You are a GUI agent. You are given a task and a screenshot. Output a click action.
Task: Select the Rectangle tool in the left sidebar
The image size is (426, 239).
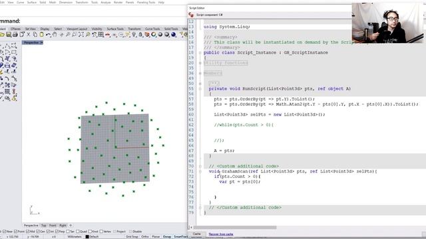click(x=14, y=52)
